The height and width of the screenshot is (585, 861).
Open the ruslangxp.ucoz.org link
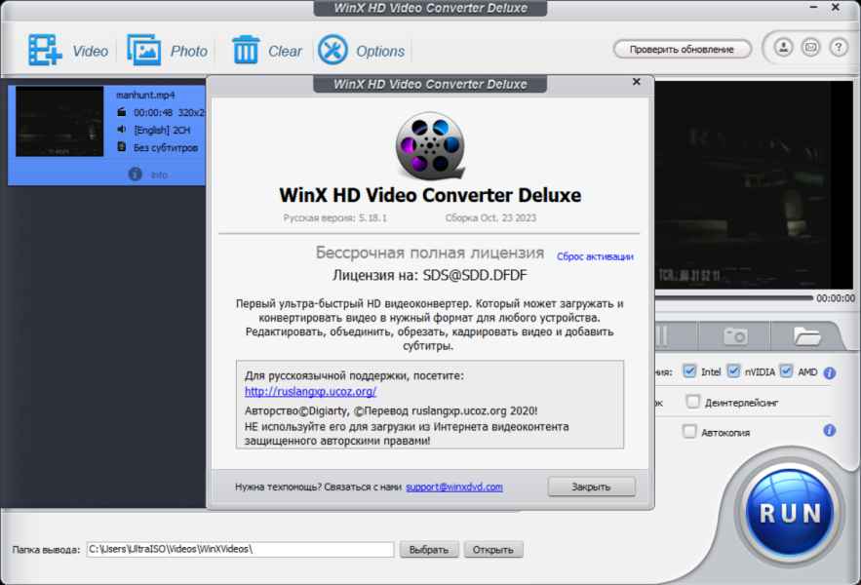[310, 391]
